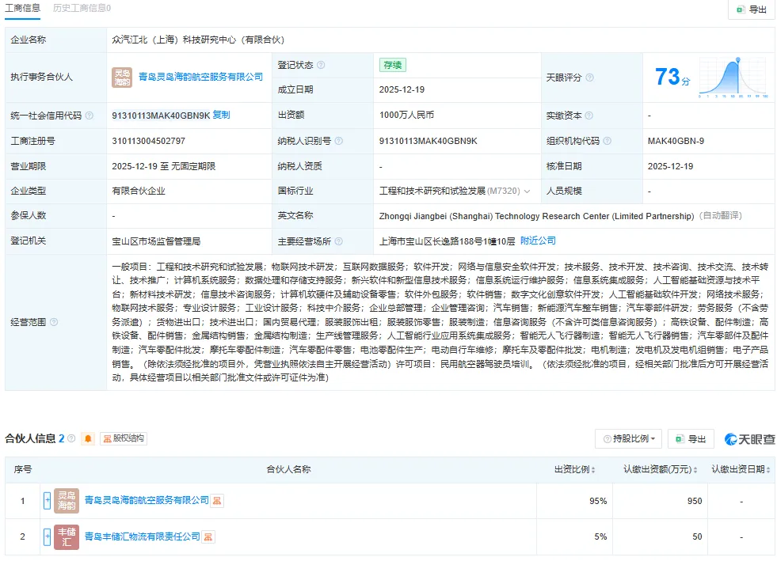Click help icon next to 合伙人信息
Screen dimensions: 777x561
71,438
